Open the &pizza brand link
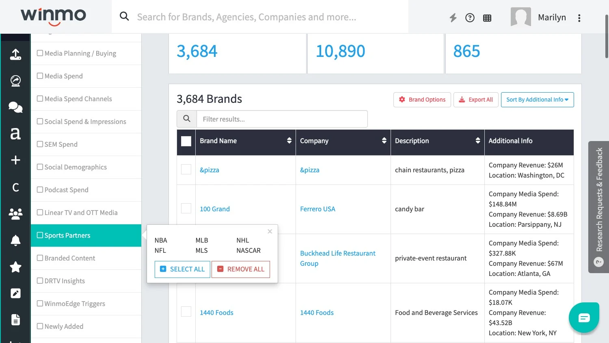The image size is (609, 343). tap(209, 170)
